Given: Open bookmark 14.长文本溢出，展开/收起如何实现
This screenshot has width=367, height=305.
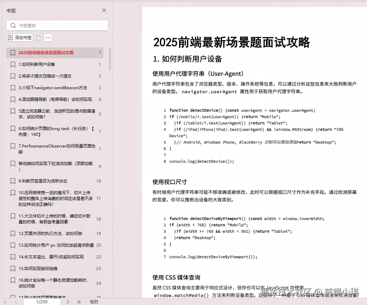Looking at the screenshot, I should click(x=55, y=257).
